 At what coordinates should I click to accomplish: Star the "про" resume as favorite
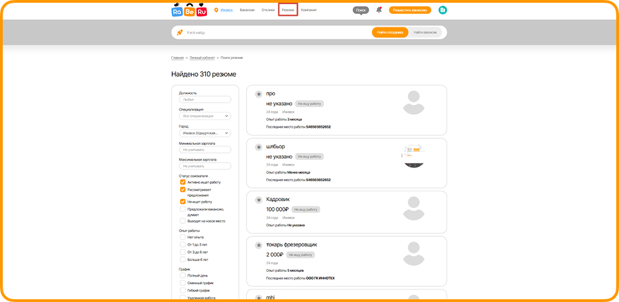coord(258,94)
